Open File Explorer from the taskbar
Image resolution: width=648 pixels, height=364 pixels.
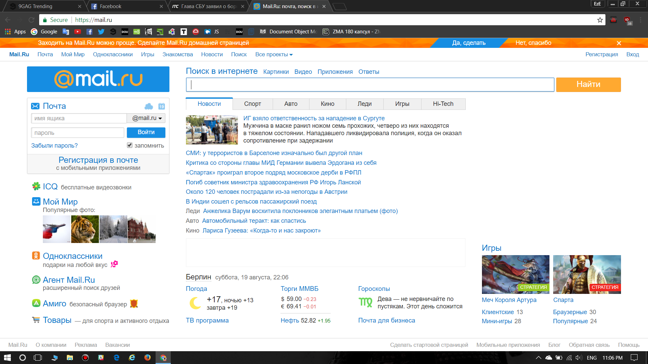coord(70,358)
